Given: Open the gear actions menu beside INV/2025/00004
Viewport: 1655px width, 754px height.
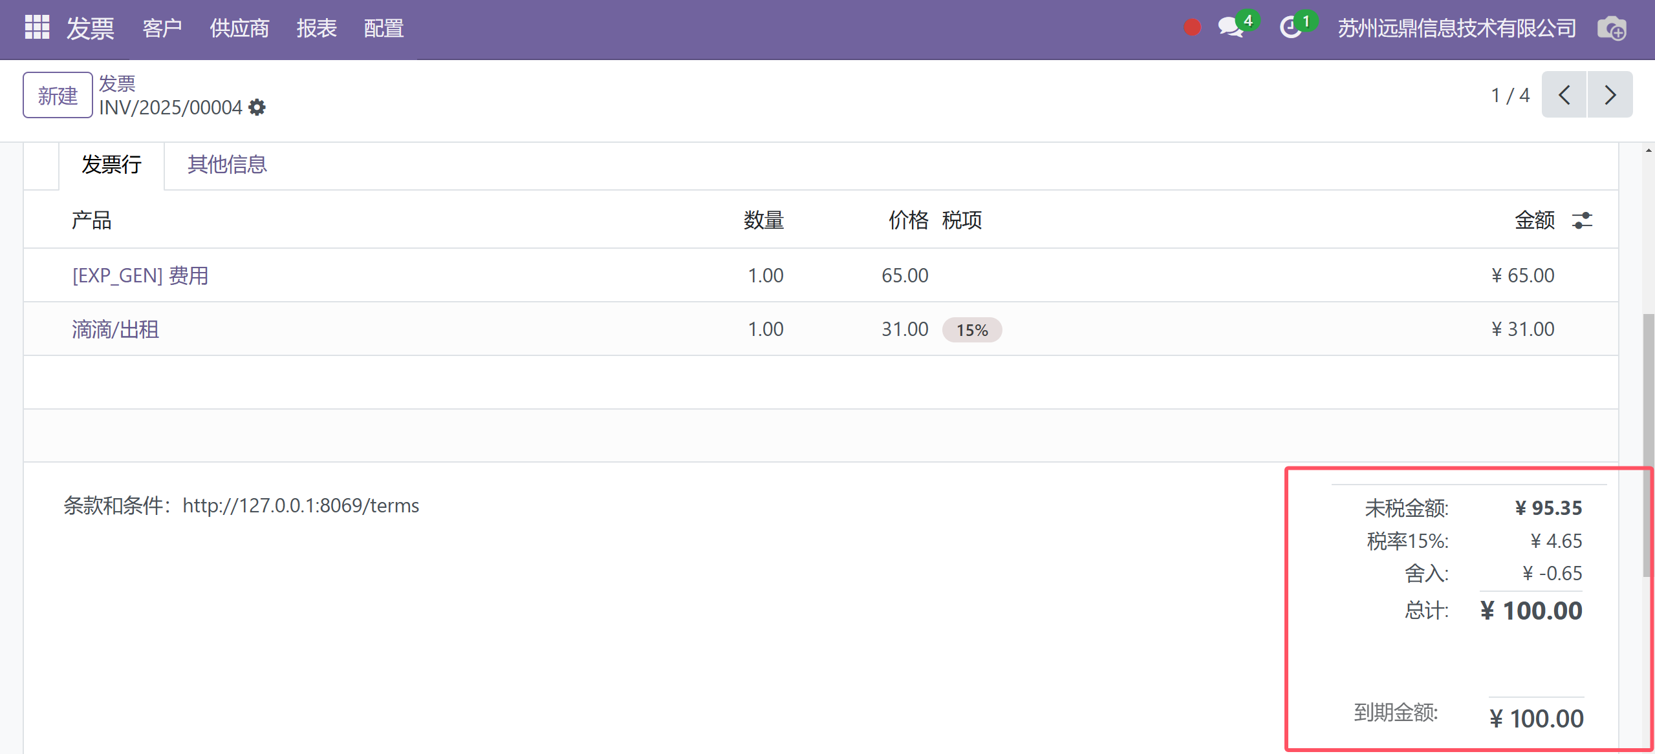Looking at the screenshot, I should tap(257, 107).
